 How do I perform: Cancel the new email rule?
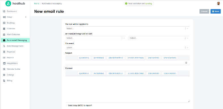coord(204,11)
